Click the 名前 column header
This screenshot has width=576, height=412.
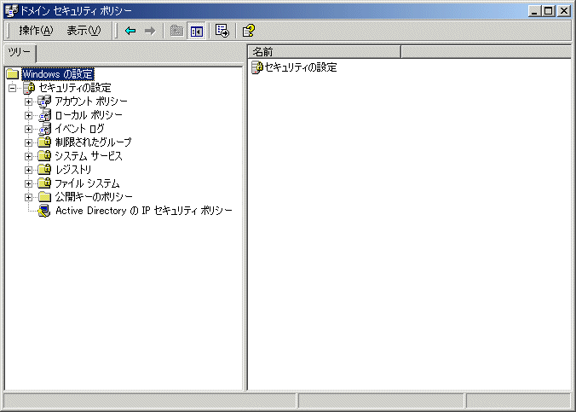(x=324, y=52)
